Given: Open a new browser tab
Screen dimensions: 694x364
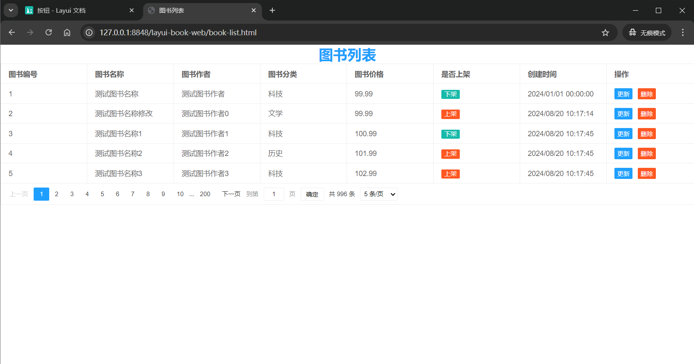Looking at the screenshot, I should pos(272,10).
